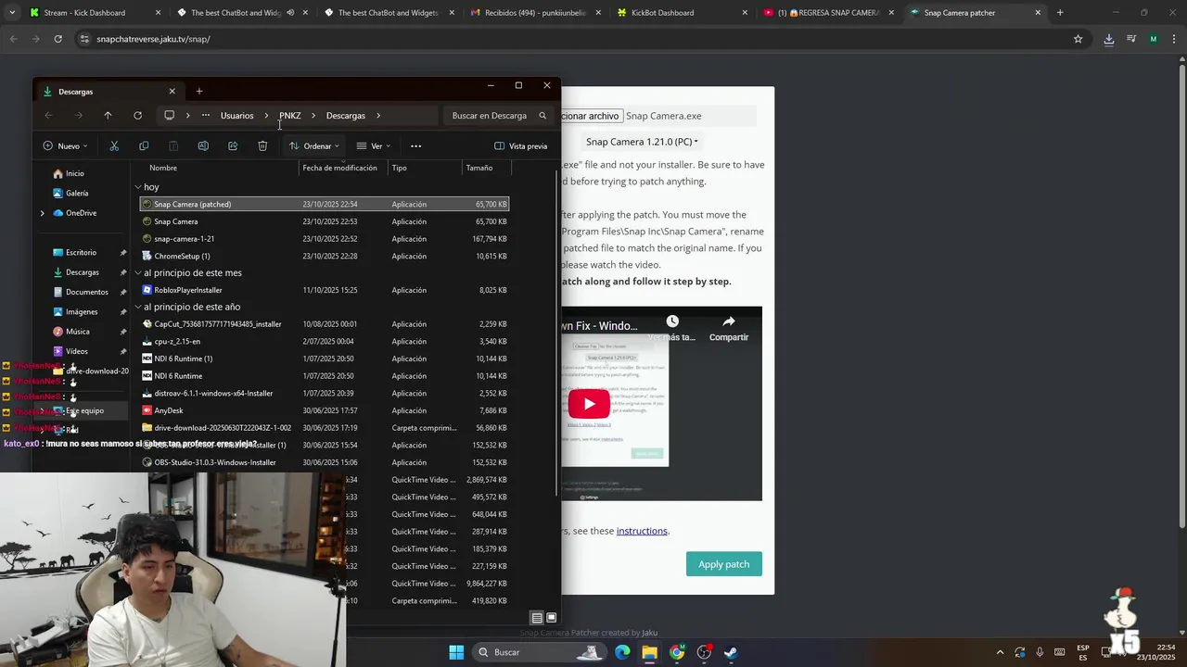Go up one folder level in Explorer

(108, 116)
